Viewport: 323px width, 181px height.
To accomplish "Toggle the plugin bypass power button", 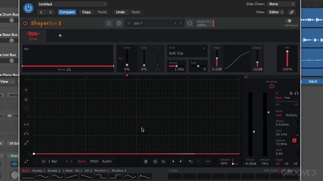I will (x=28, y=8).
